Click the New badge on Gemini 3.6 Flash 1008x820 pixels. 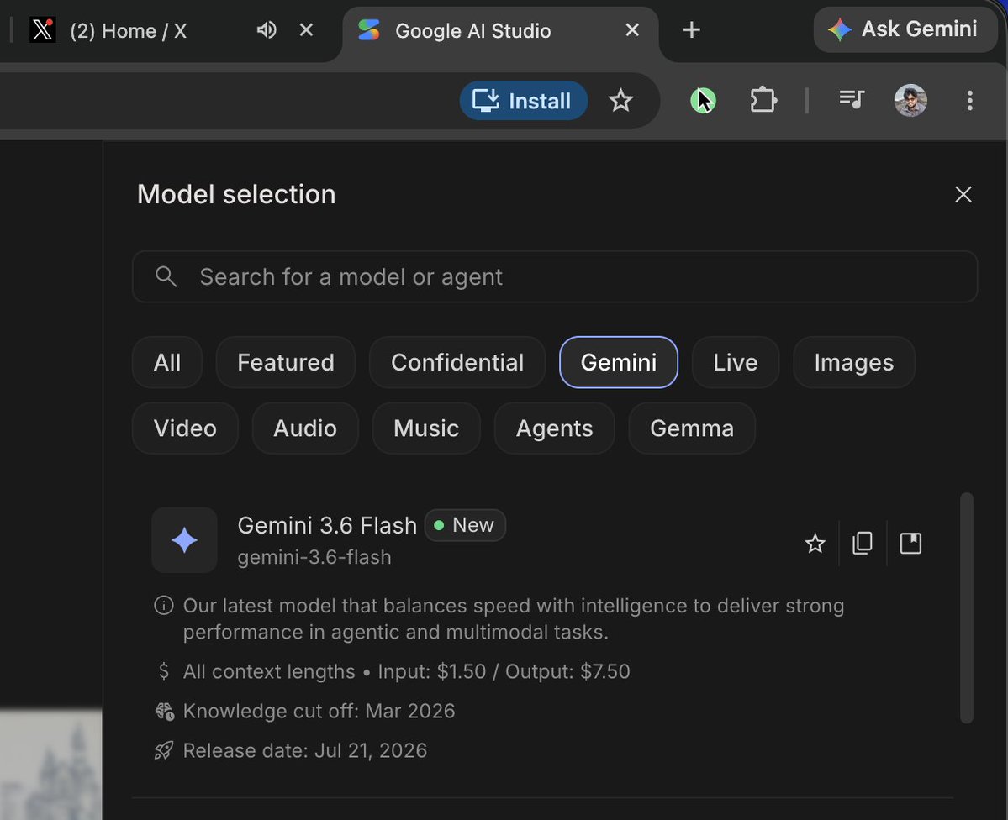coord(465,525)
